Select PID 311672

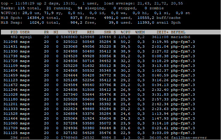[10, 85]
